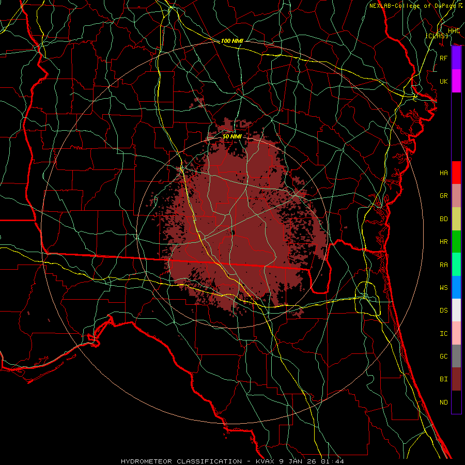Screen dimensions: 465x465
Task: Click the Hydrometeor Classification KVAX title text
Action: click(233, 461)
